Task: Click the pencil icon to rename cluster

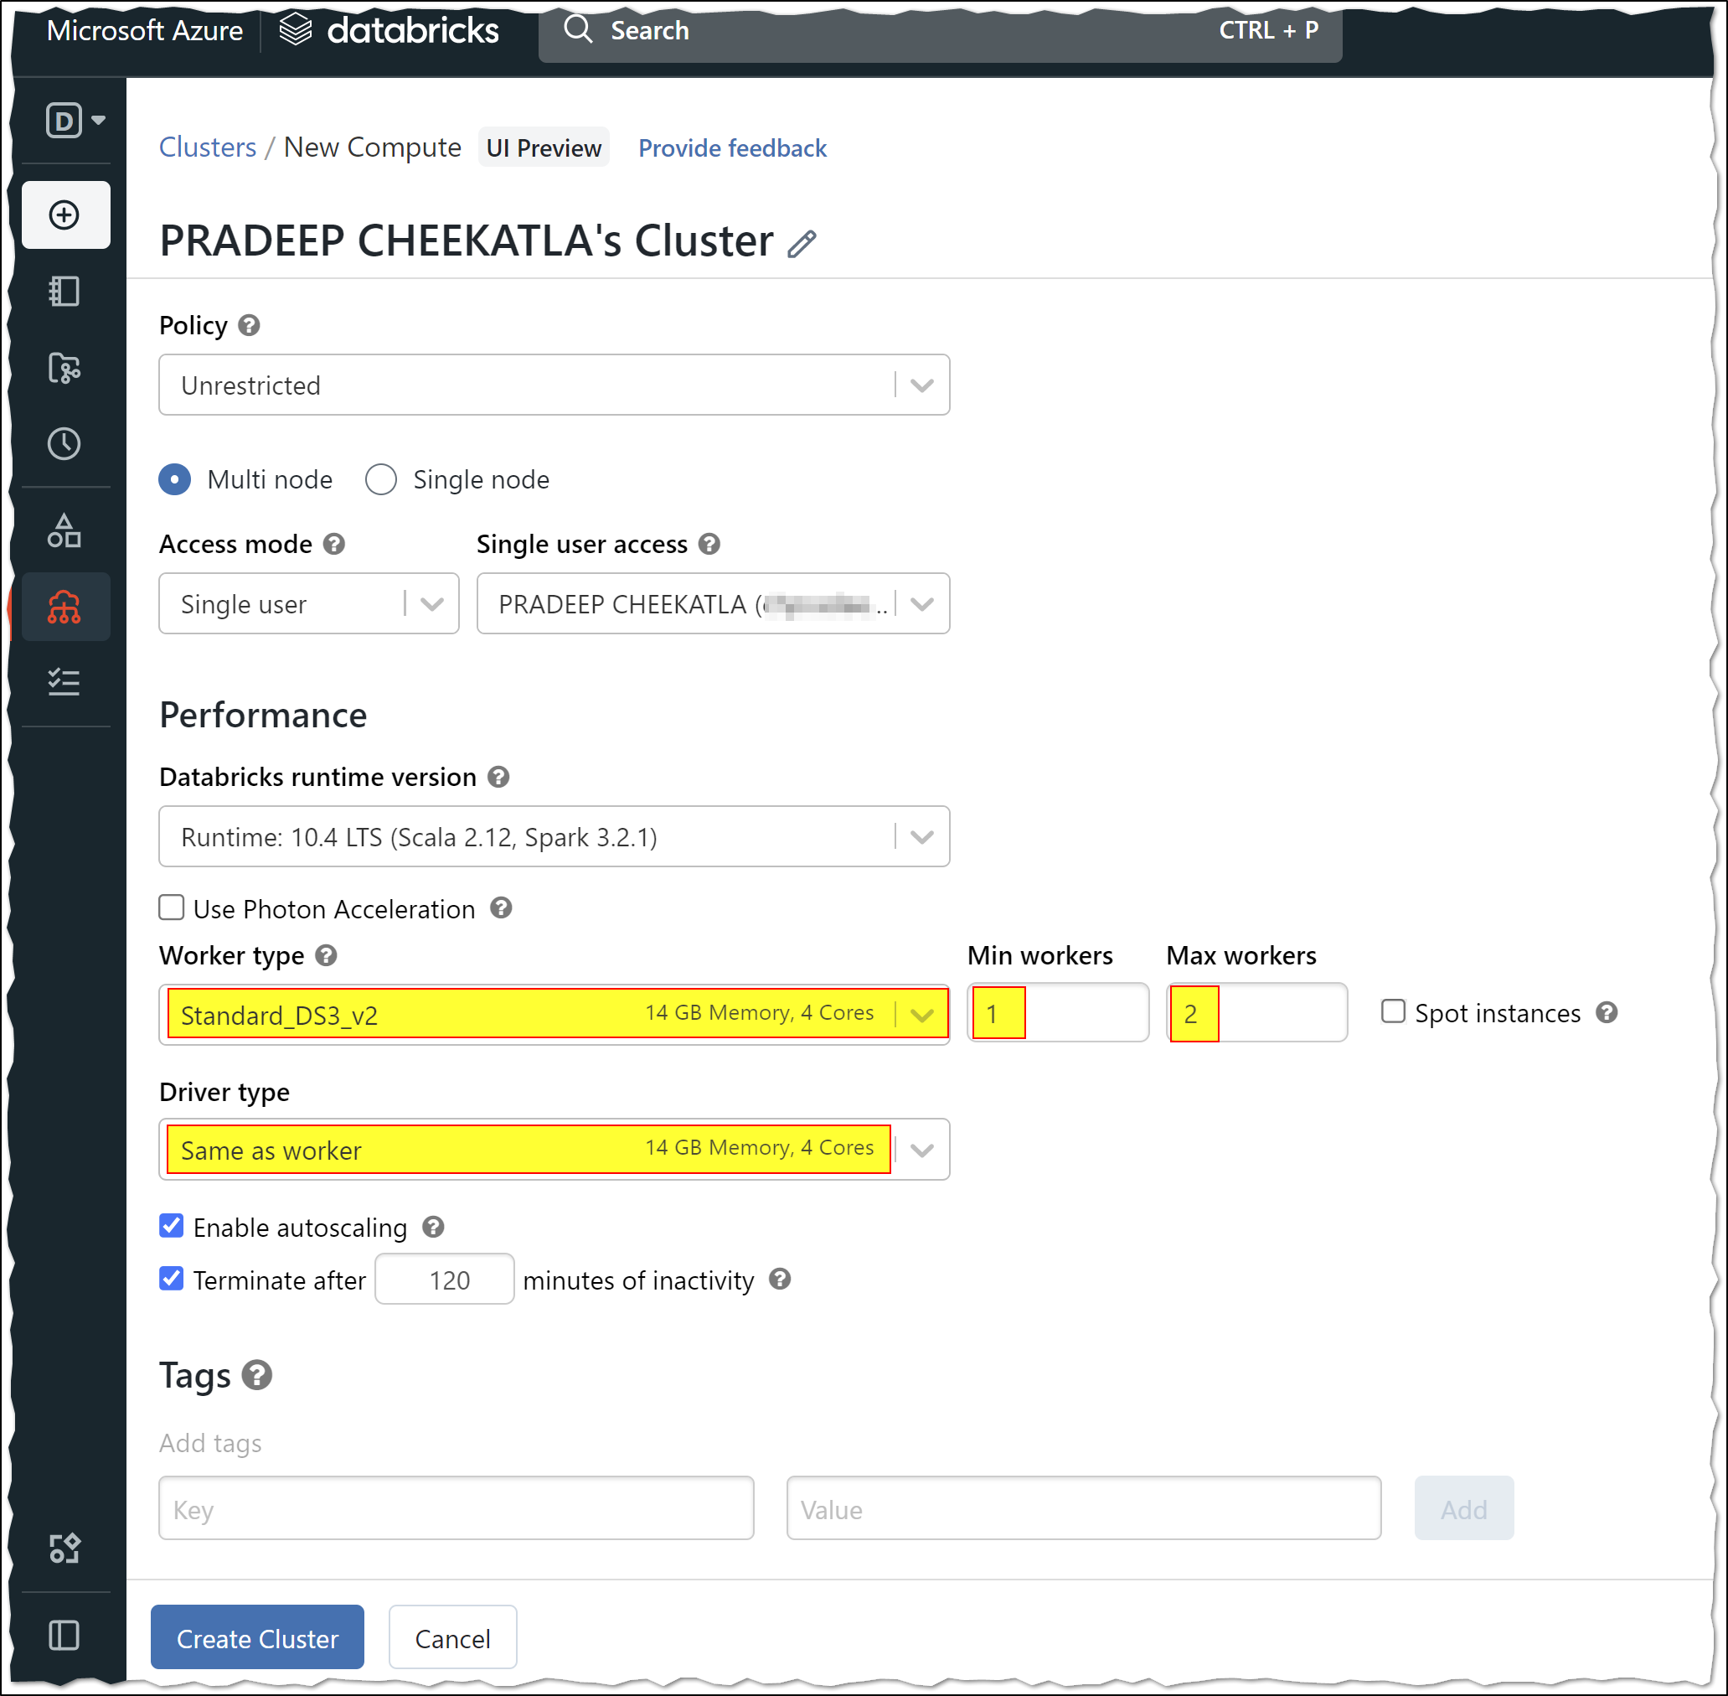Action: (802, 243)
